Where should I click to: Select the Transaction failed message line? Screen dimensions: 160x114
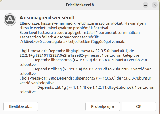point(59,37)
